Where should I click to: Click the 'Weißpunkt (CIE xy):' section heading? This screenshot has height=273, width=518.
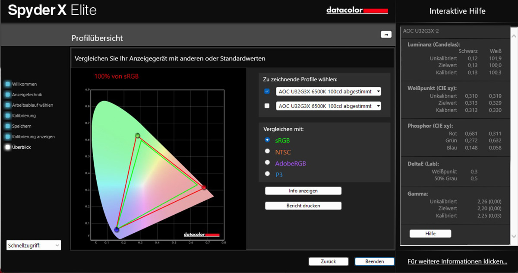pos(432,88)
